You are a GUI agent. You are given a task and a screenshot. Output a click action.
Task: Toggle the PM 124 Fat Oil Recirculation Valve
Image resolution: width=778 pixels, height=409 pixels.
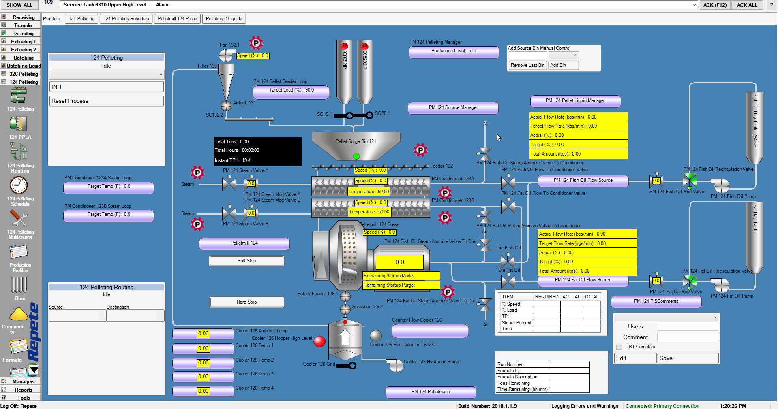(x=690, y=281)
